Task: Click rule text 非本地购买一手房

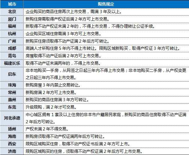Action: click(42, 70)
